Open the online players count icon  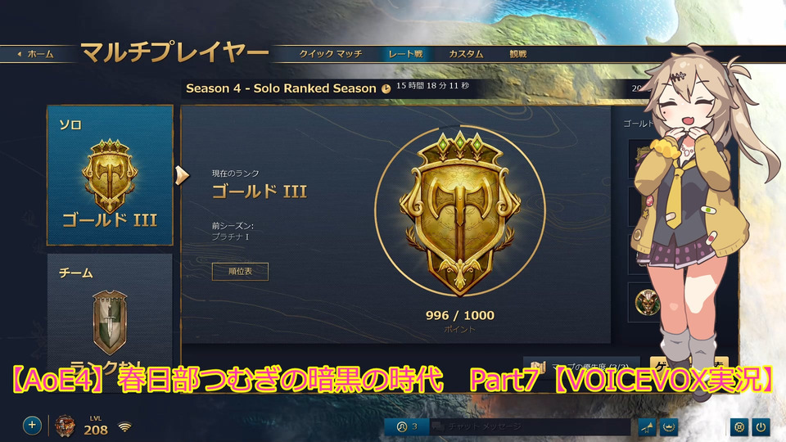point(407,426)
